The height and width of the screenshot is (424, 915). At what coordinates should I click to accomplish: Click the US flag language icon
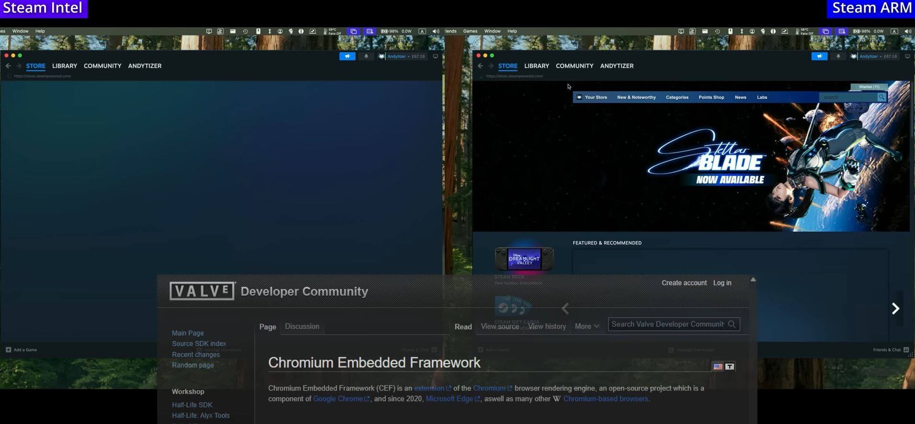718,367
